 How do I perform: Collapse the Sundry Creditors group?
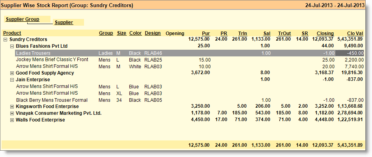[5, 39]
